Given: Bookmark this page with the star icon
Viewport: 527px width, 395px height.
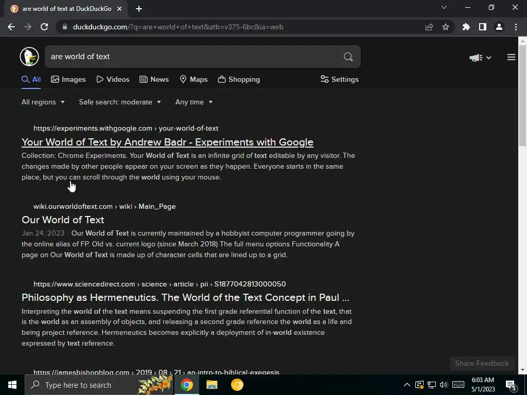Looking at the screenshot, I should (x=446, y=27).
